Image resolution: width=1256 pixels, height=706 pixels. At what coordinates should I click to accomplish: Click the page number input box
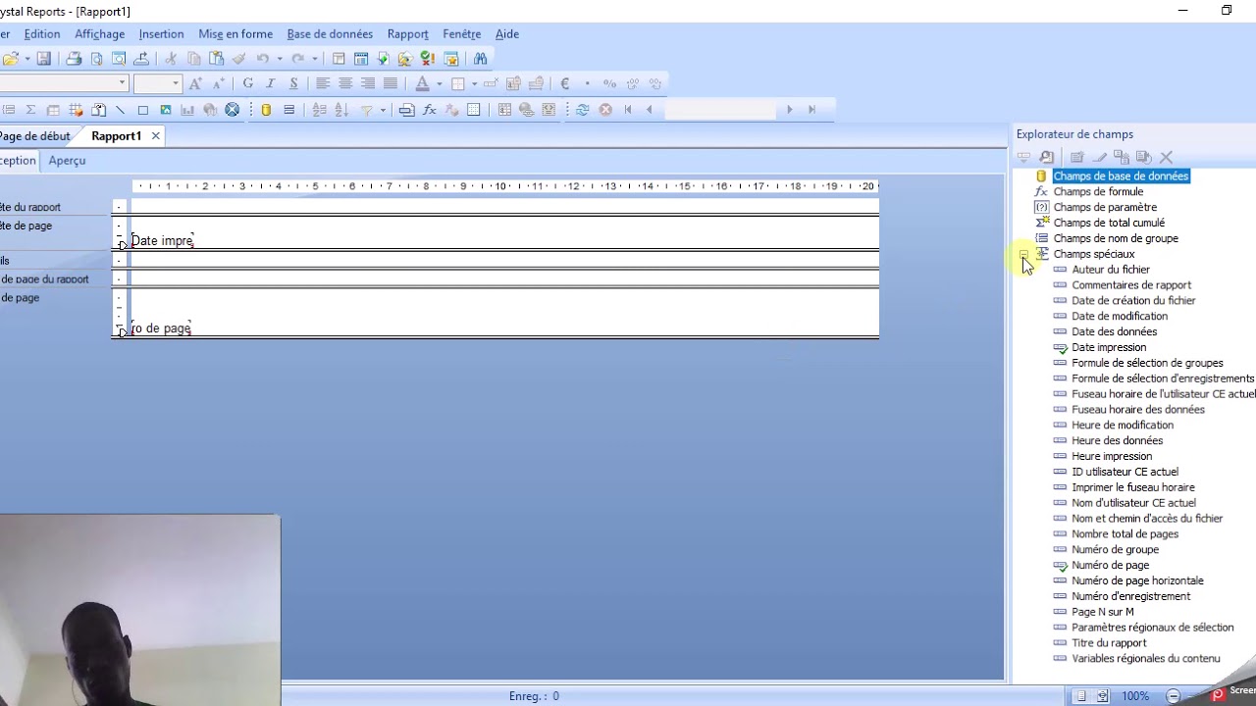pos(720,110)
